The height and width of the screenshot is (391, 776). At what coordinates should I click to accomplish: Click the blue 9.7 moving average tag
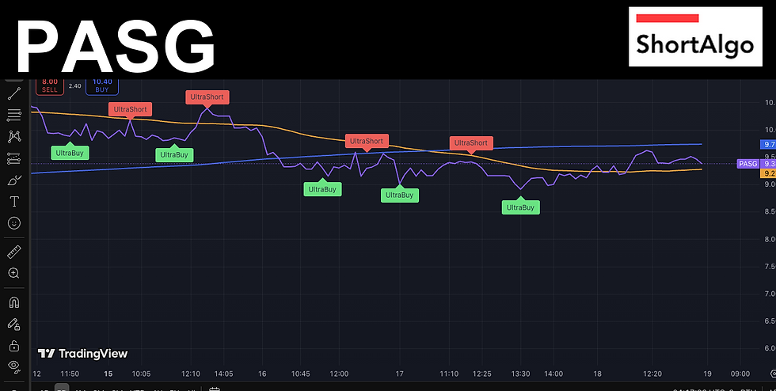point(767,145)
